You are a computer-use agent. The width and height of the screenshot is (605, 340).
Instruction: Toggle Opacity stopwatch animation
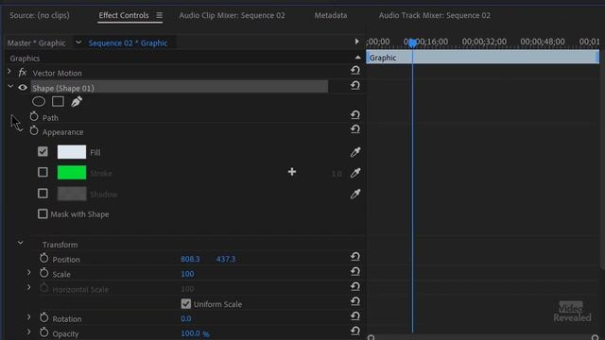[x=44, y=332]
